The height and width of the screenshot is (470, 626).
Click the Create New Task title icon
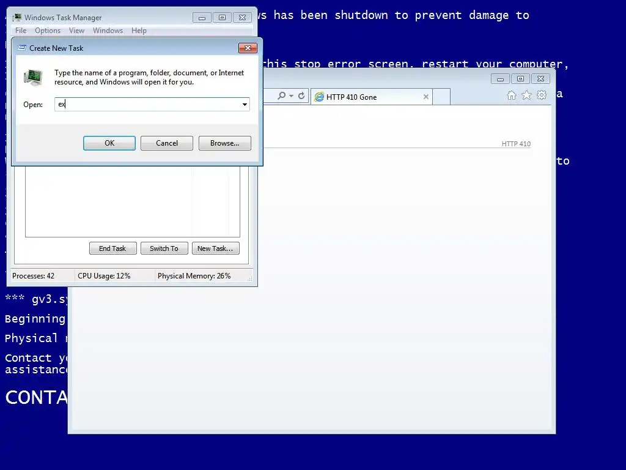tap(23, 48)
